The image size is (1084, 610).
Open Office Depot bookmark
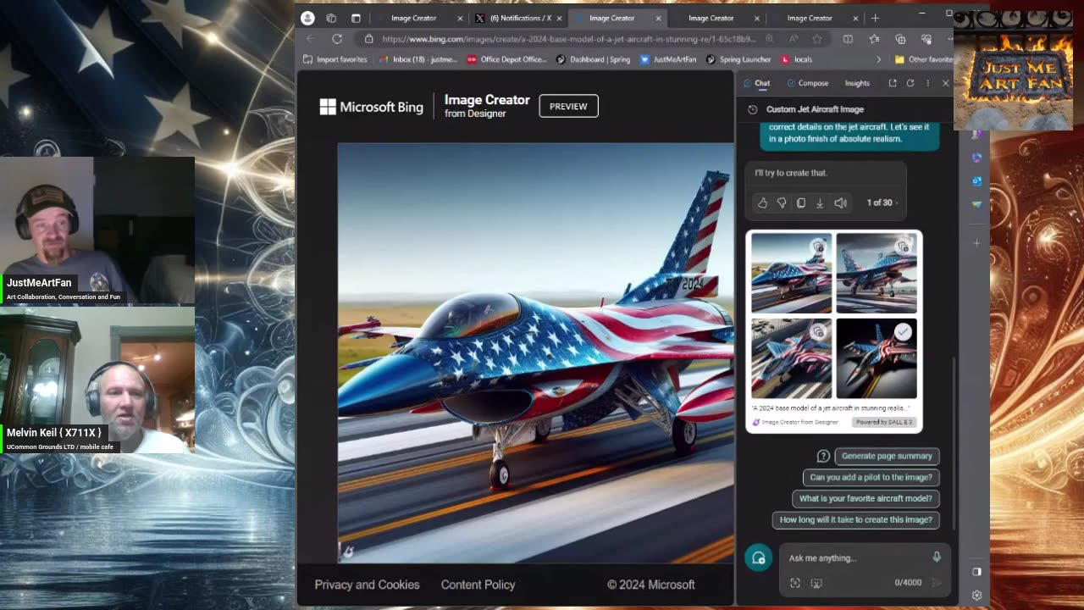tap(507, 59)
